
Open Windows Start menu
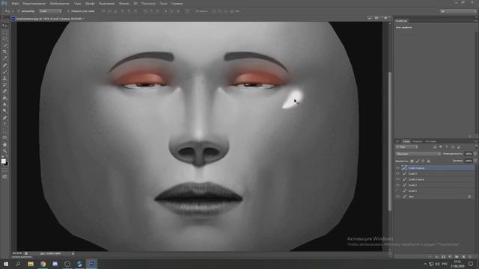click(x=6, y=264)
